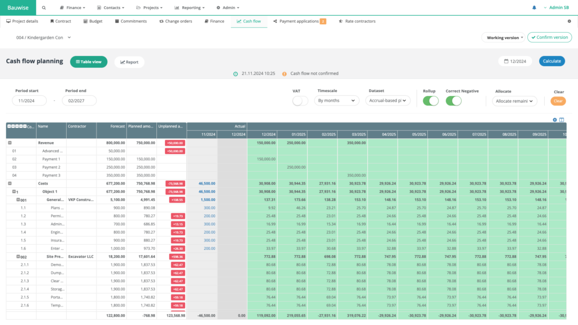
Task: Click the Confirm version button
Action: pos(550,37)
